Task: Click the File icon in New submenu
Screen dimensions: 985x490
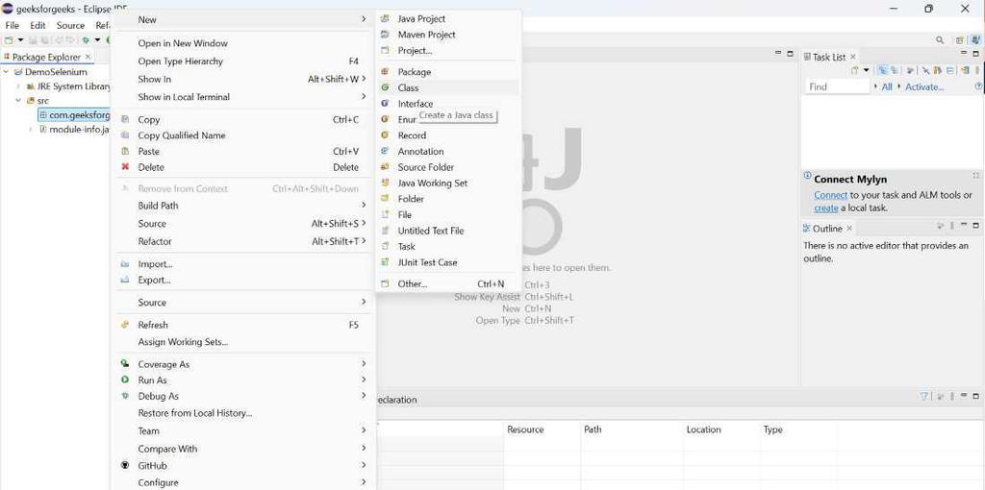Action: click(x=385, y=214)
